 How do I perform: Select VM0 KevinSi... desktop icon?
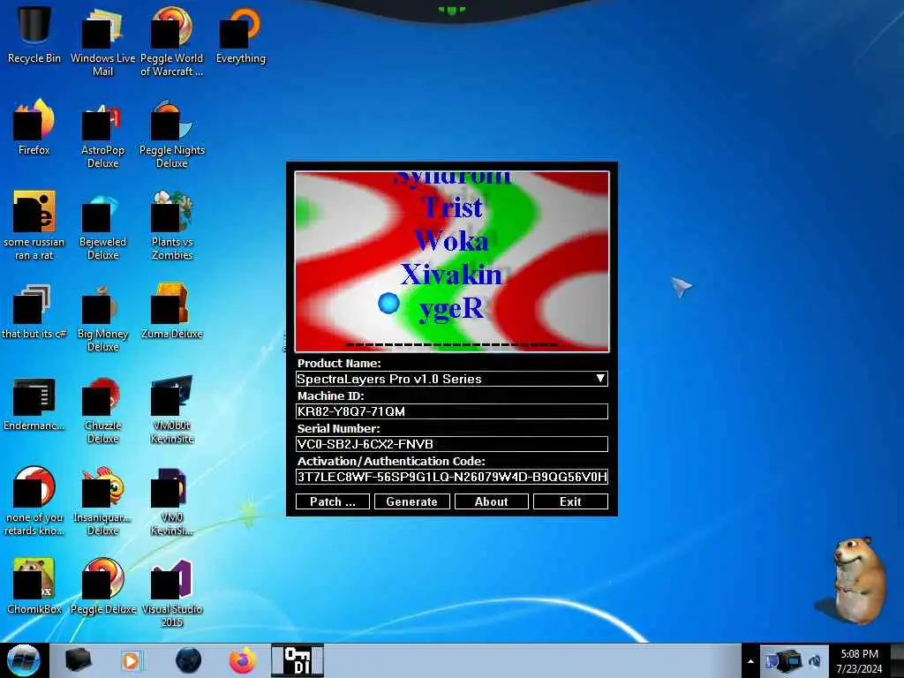click(172, 501)
